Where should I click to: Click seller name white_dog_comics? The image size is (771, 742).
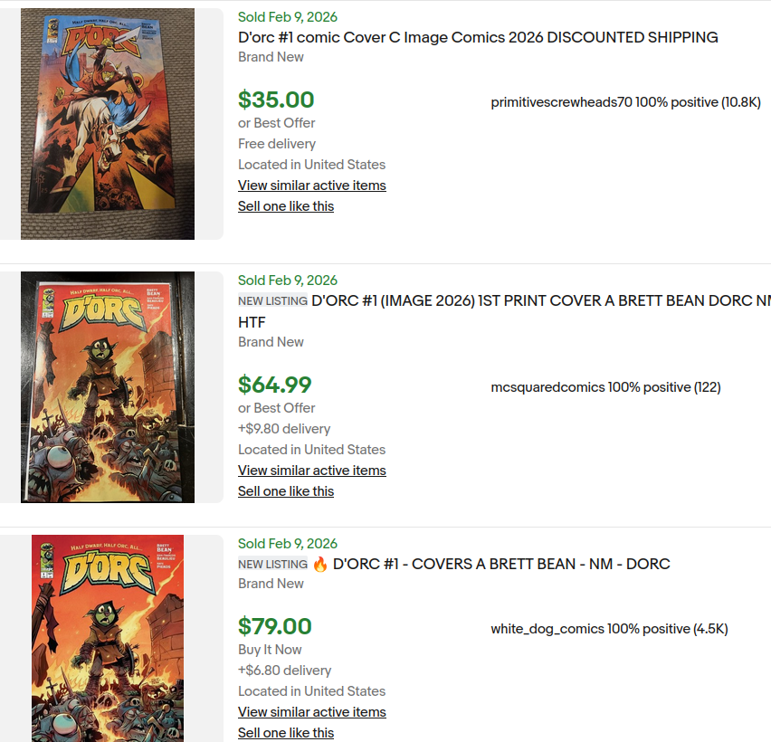point(547,629)
